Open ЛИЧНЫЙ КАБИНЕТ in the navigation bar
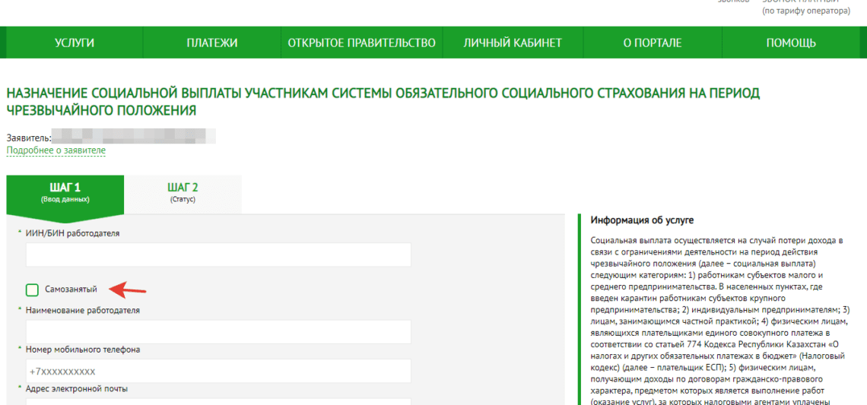This screenshot has width=867, height=405. point(512,43)
